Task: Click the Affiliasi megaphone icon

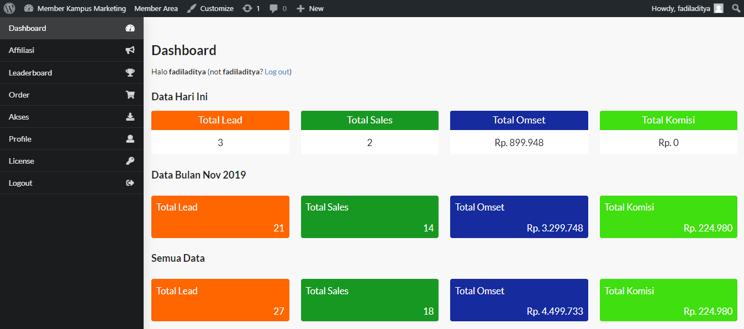Action: click(130, 50)
